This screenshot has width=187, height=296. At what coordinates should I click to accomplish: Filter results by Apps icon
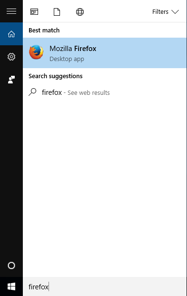(34, 12)
